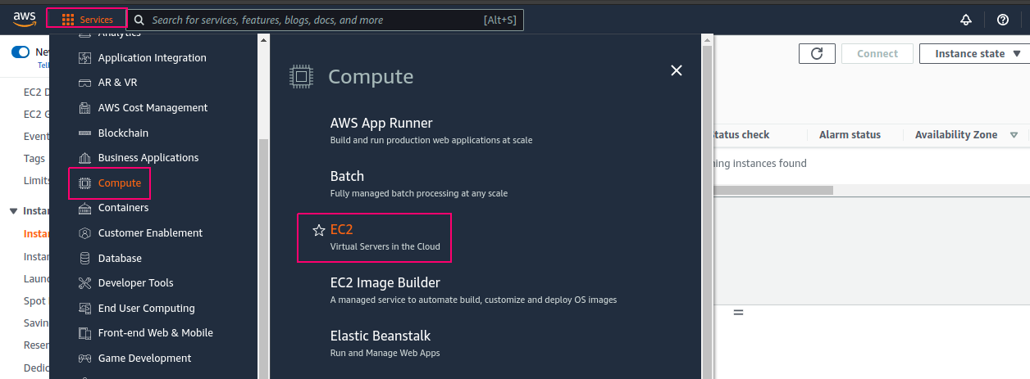Click the End User Computing icon
The image size is (1030, 379).
click(x=84, y=309)
